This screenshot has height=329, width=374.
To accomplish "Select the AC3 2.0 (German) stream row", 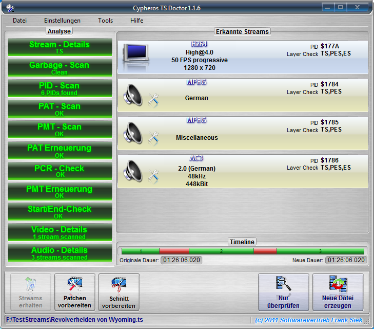I will (x=243, y=171).
